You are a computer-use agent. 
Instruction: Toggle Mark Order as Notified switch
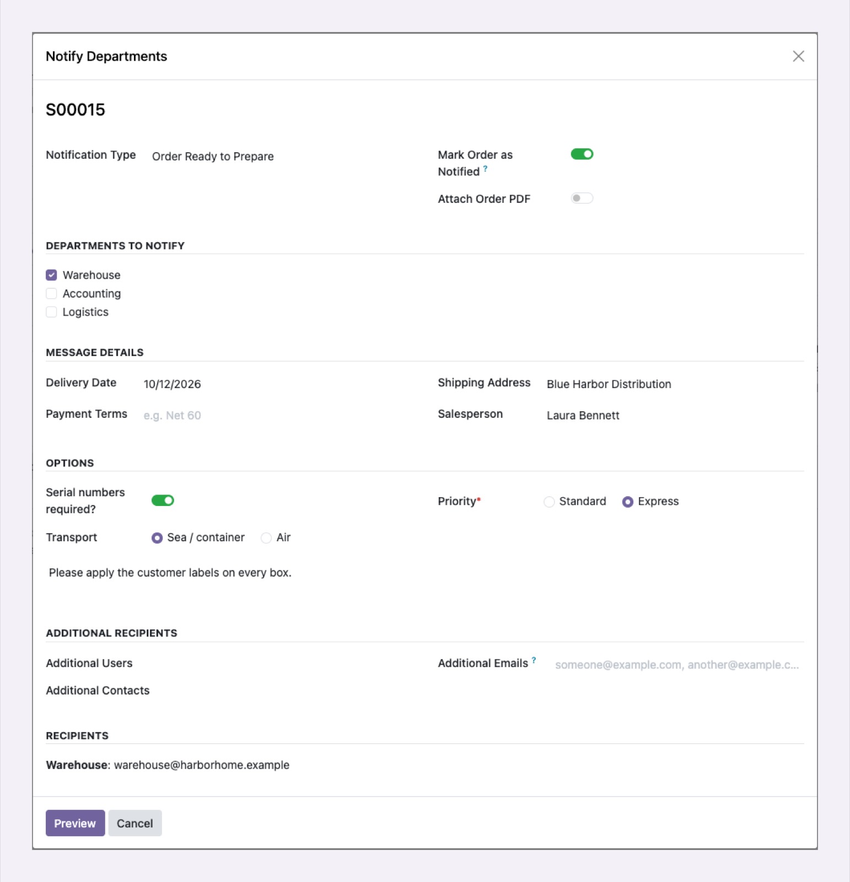(x=582, y=154)
